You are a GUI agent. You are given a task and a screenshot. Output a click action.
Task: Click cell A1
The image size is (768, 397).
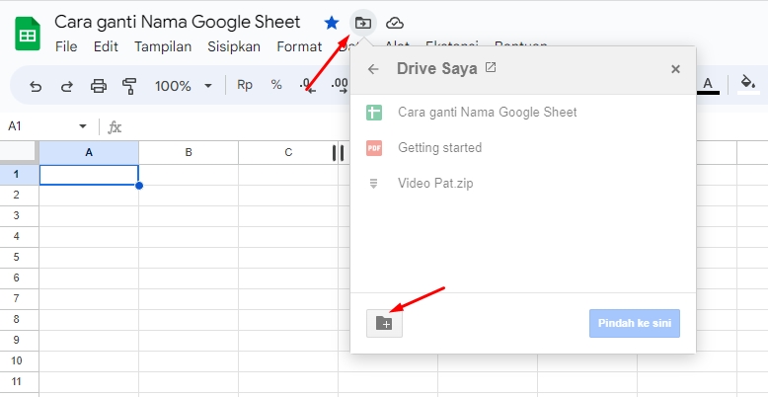[x=89, y=175]
